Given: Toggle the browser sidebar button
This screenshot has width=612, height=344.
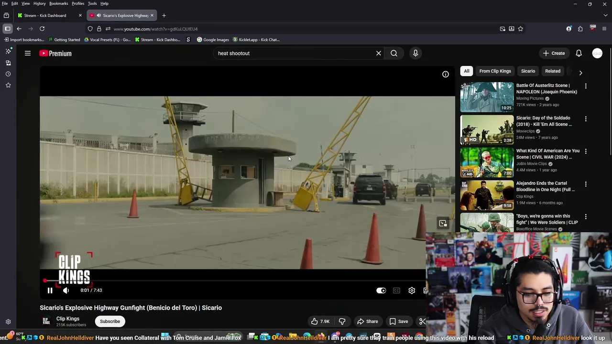Looking at the screenshot, I should 8,29.
